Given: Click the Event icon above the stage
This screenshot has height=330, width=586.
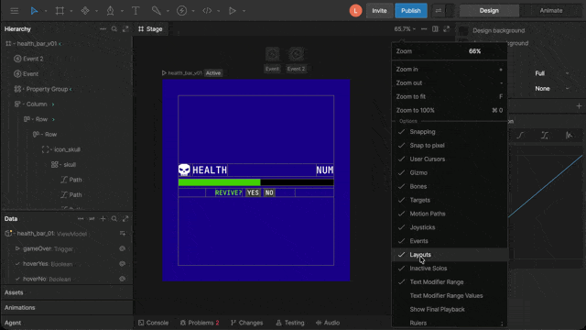Looking at the screenshot, I should 272,54.
